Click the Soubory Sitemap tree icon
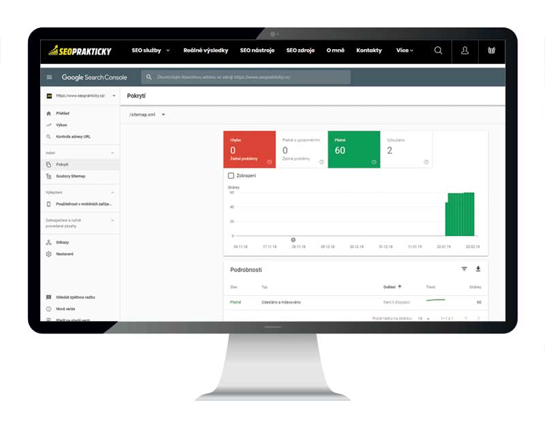 (x=48, y=177)
